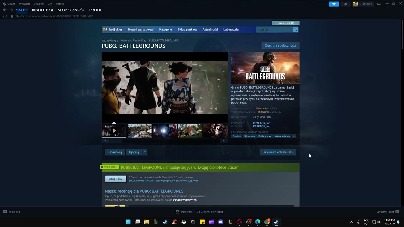Switch to the PROFIL tab
The height and width of the screenshot is (227, 404).
point(96,10)
